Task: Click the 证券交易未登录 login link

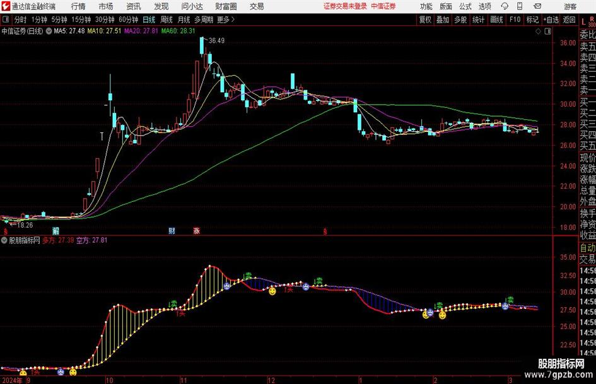Action: tap(345, 6)
